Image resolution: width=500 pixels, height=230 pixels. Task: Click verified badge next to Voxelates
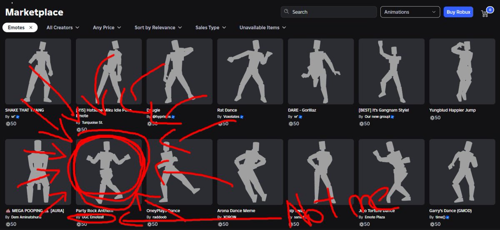tap(242, 117)
